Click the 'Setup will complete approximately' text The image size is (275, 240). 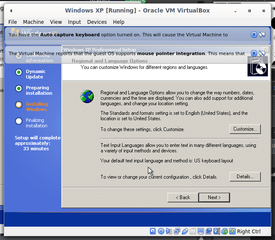pos(37,140)
